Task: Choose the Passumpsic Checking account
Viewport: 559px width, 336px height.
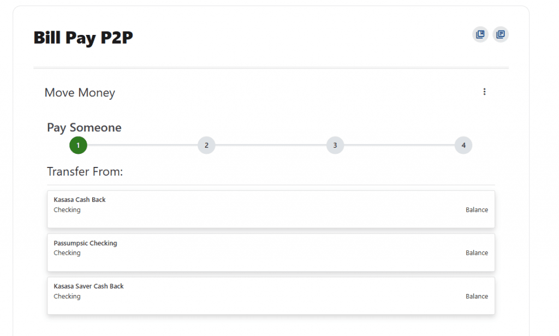Action: (85, 243)
